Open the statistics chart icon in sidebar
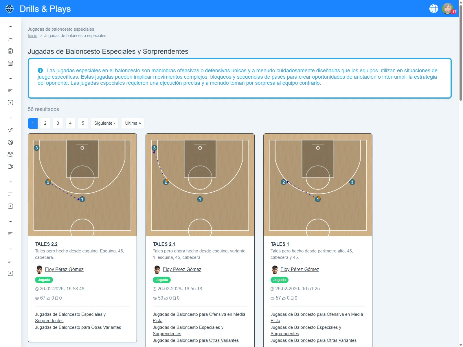463x347 pixels. pyautogui.click(x=10, y=38)
